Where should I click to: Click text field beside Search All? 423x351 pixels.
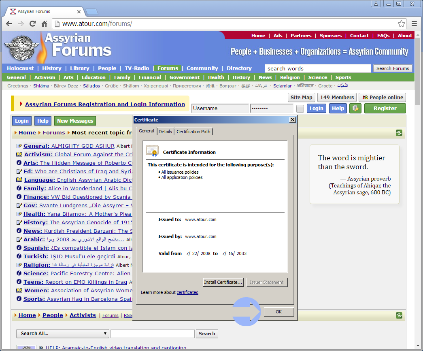coord(153,334)
